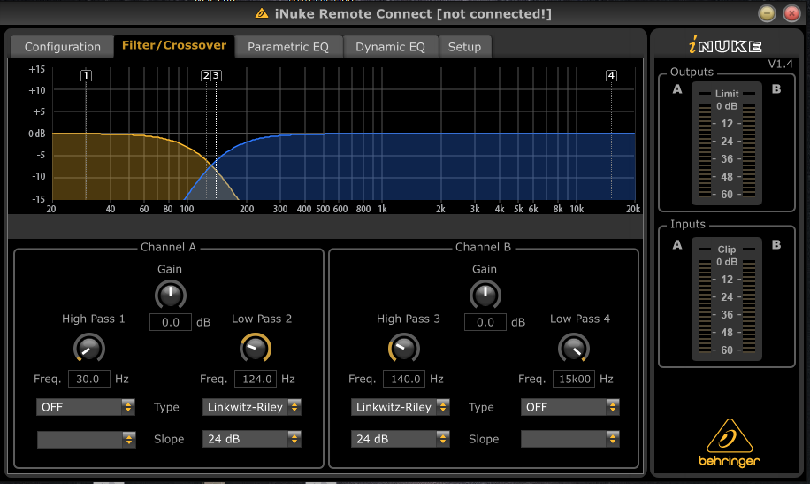The width and height of the screenshot is (810, 484).
Task: Click the Low Pass 4 frequency knob
Action: coord(574,348)
